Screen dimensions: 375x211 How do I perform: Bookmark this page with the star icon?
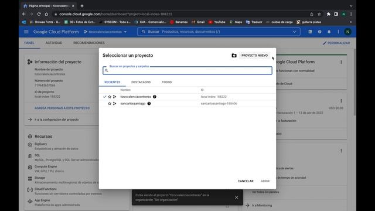tap(319, 14)
